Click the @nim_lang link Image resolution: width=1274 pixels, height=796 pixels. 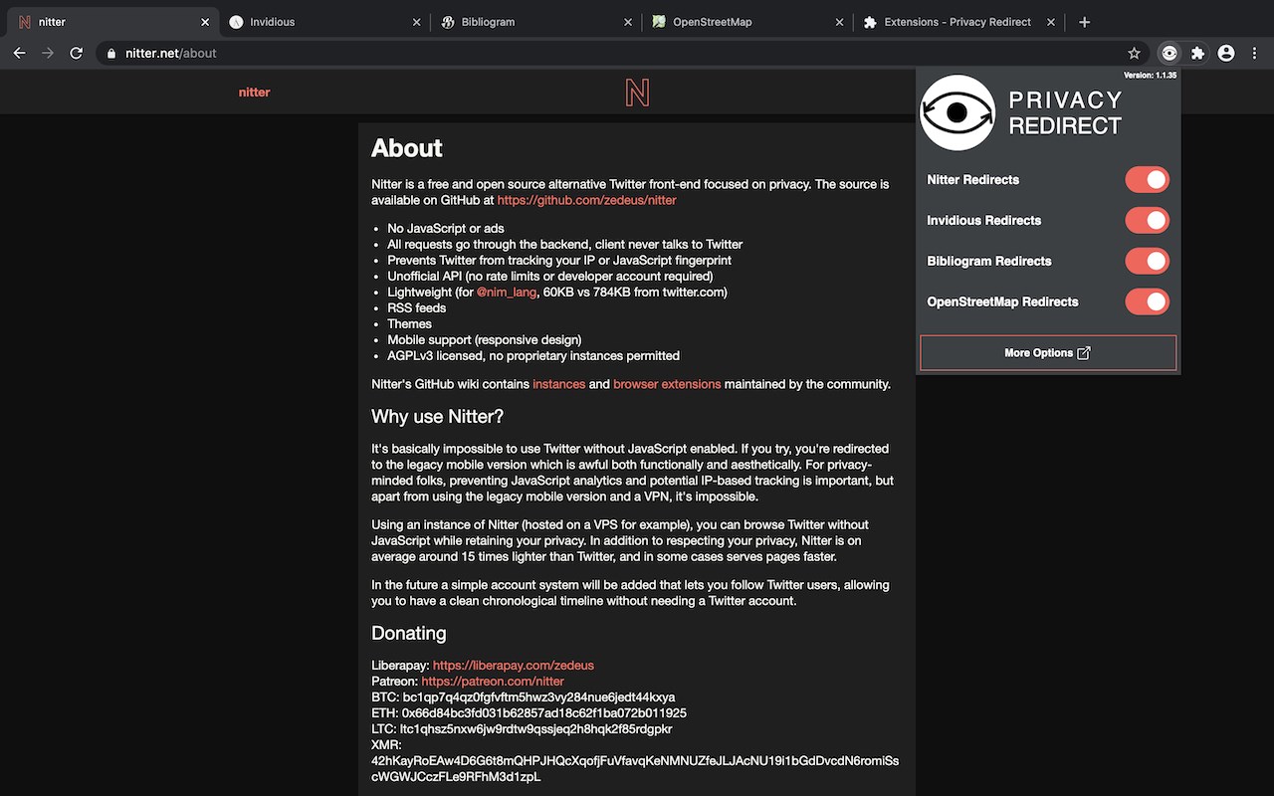click(506, 293)
